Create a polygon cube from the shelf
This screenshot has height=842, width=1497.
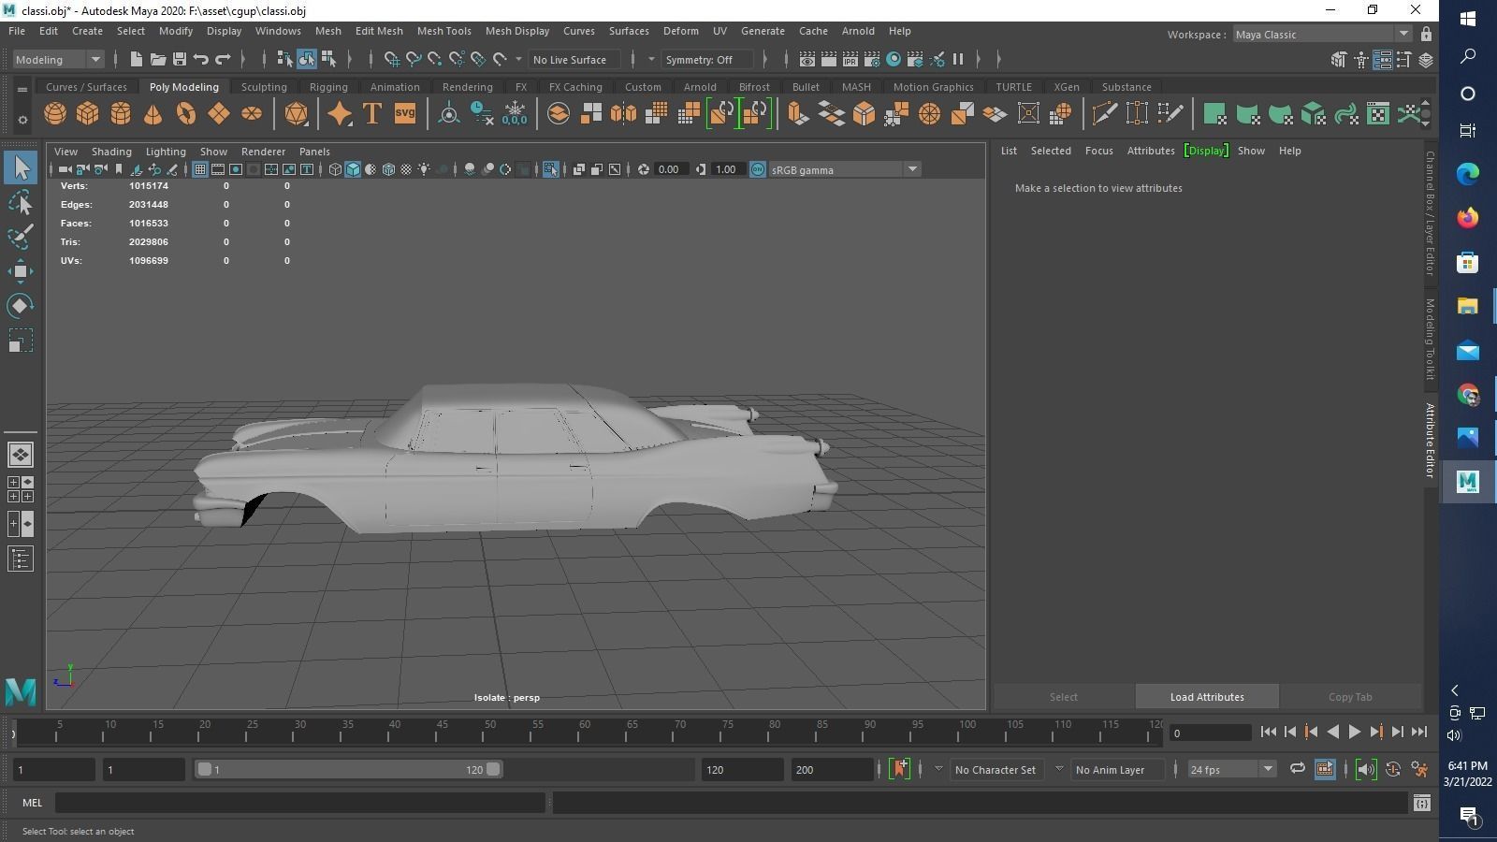pos(88,114)
